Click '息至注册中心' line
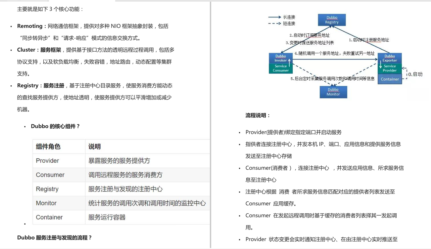Image resolution: width=431 pixels, height=249 pixels. pyautogui.click(x=261, y=180)
